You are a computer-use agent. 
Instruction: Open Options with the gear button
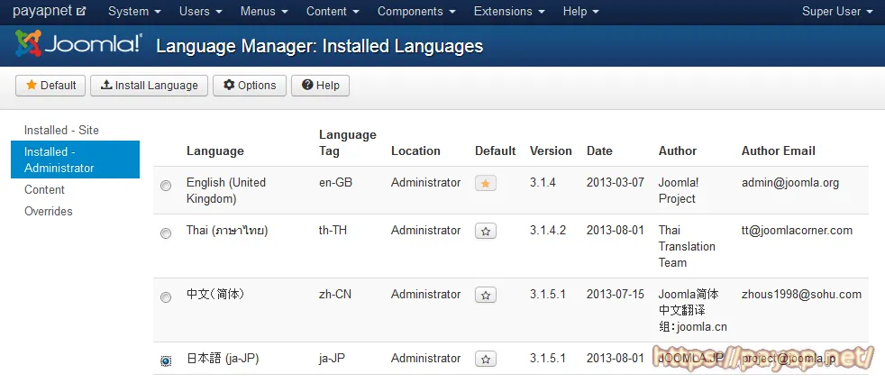click(x=250, y=86)
